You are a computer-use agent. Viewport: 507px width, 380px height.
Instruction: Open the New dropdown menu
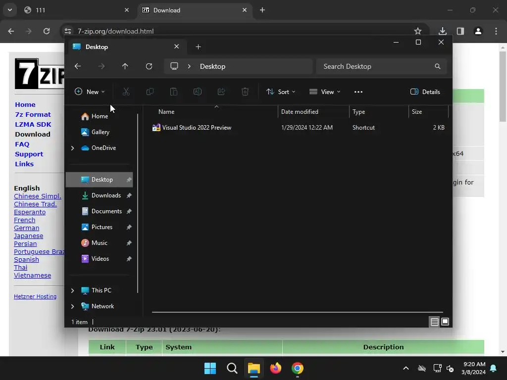[90, 92]
